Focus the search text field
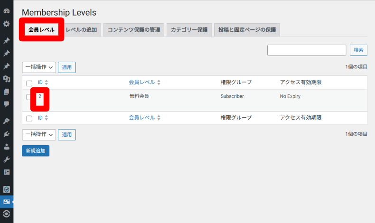Viewport: 375px width, 223px height. (307, 50)
